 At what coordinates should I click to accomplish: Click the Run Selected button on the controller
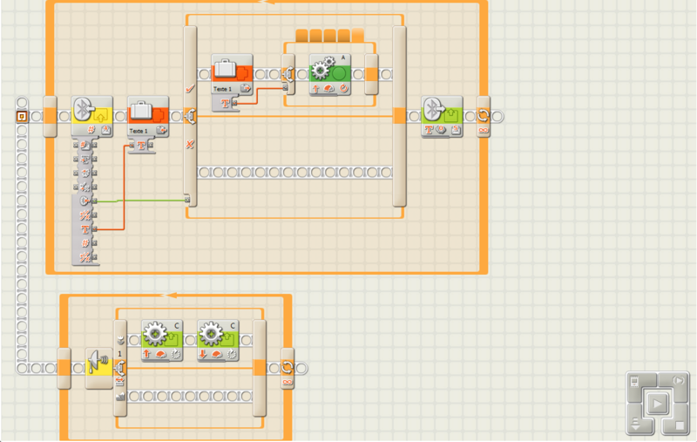coord(678,382)
